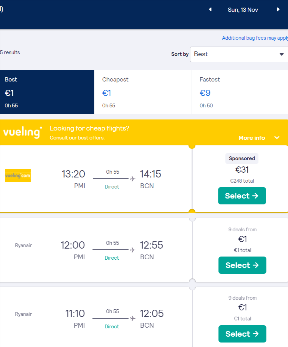Click More info on Vueling banner
288x347 pixels.
pos(252,138)
